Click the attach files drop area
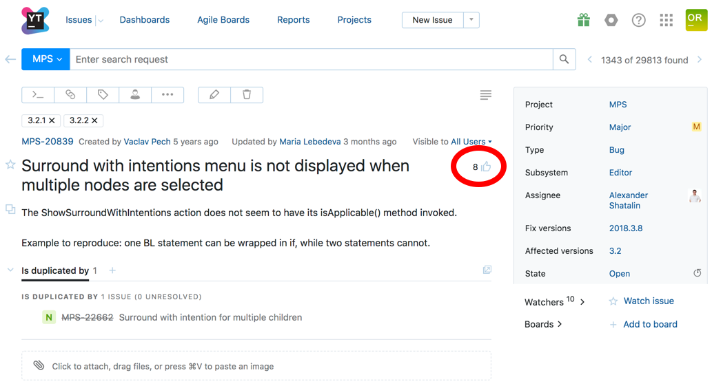712x386 pixels. coord(256,366)
